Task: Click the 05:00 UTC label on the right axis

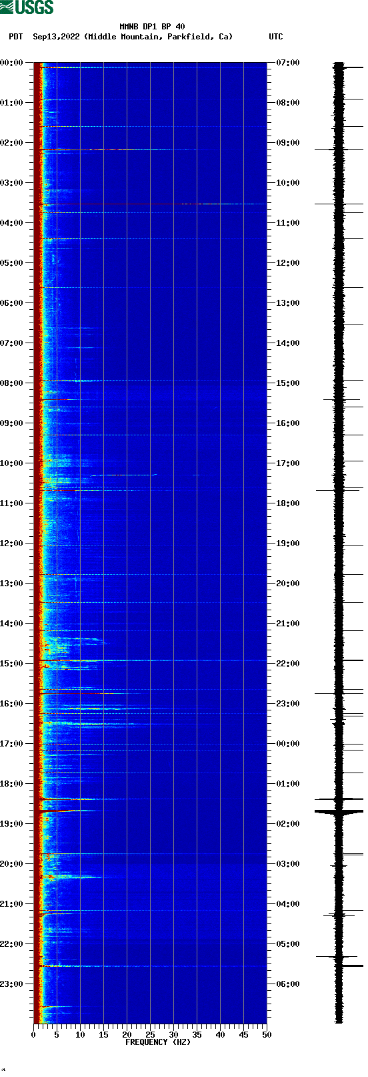Action: (288, 944)
